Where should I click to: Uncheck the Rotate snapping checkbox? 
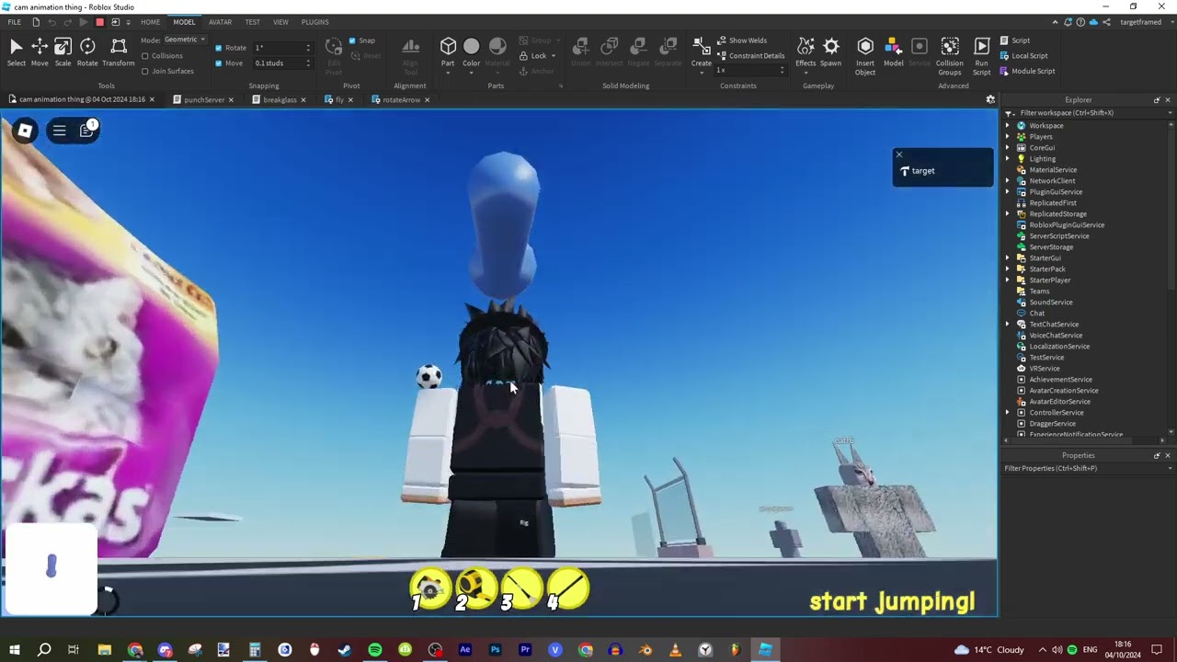[x=219, y=48]
